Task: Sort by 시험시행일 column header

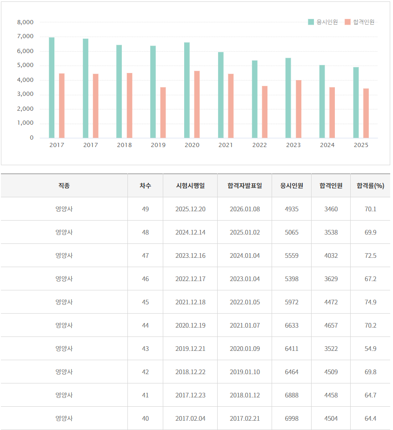Action: coord(190,186)
